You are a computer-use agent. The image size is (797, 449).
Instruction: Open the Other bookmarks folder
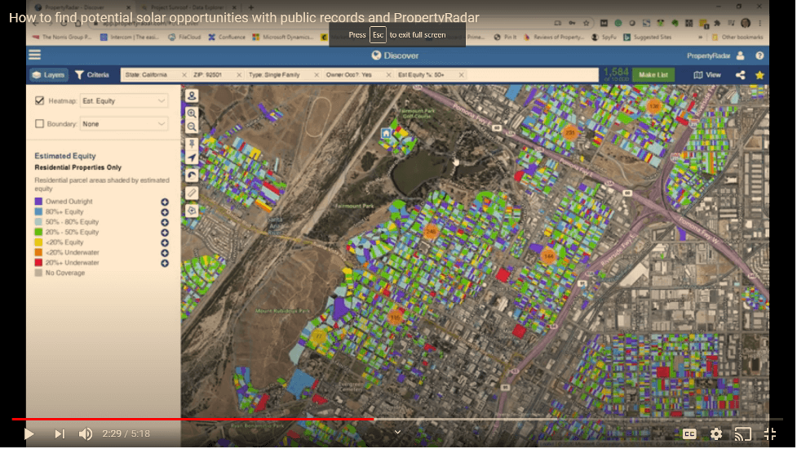coord(737,37)
